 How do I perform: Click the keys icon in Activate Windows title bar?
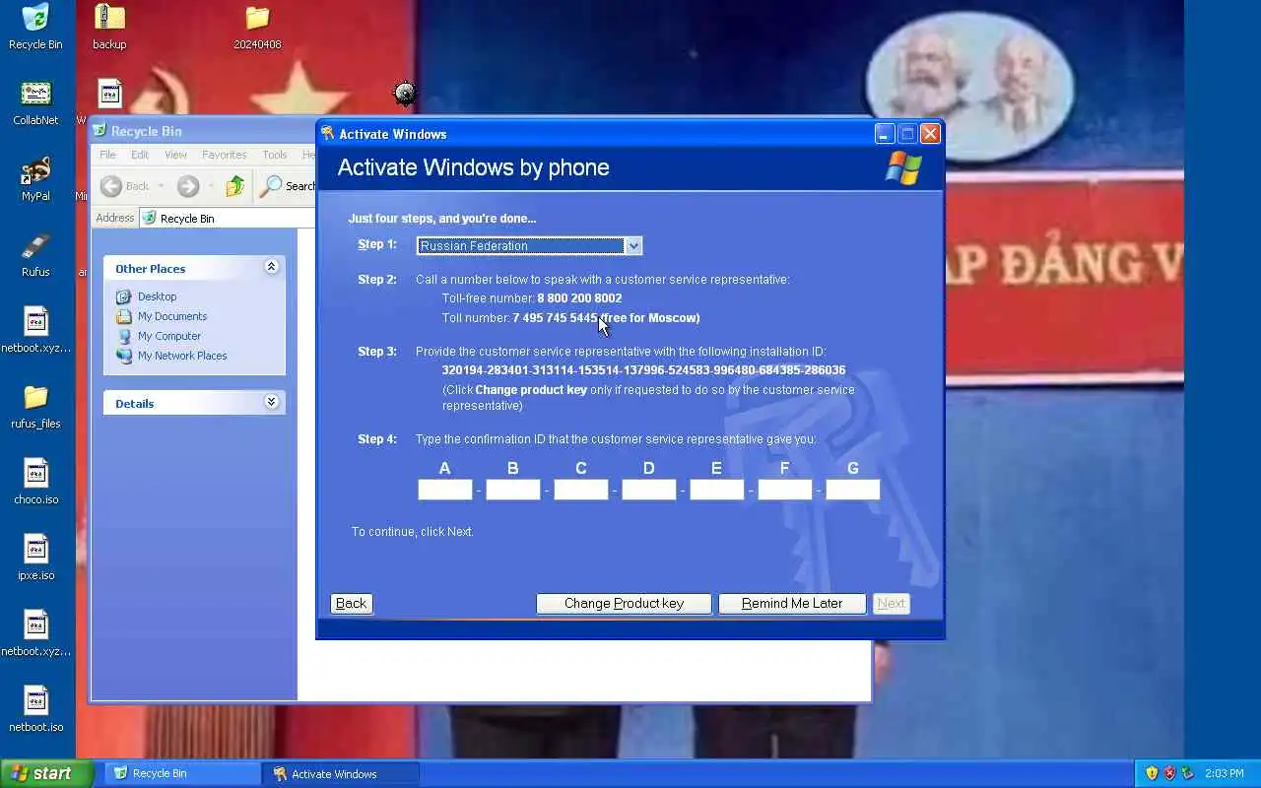(328, 133)
